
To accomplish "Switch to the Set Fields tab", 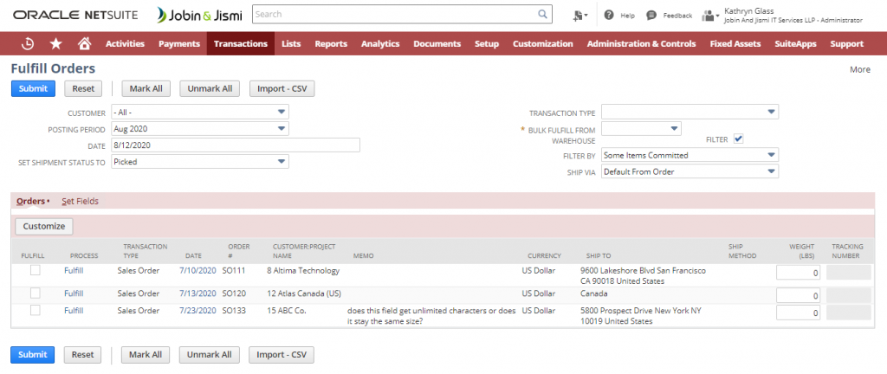I will [x=80, y=201].
